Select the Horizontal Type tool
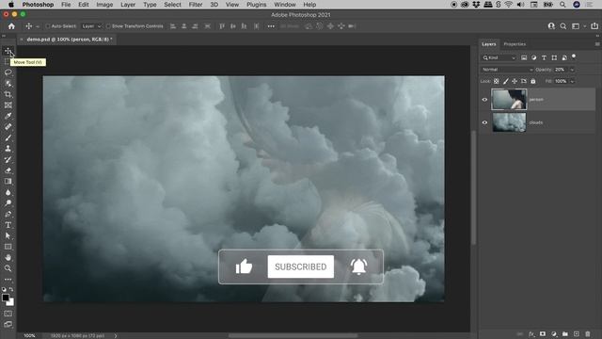The image size is (602, 339). coord(8,225)
